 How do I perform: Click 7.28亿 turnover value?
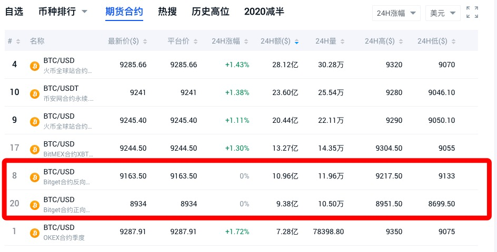(x=287, y=232)
